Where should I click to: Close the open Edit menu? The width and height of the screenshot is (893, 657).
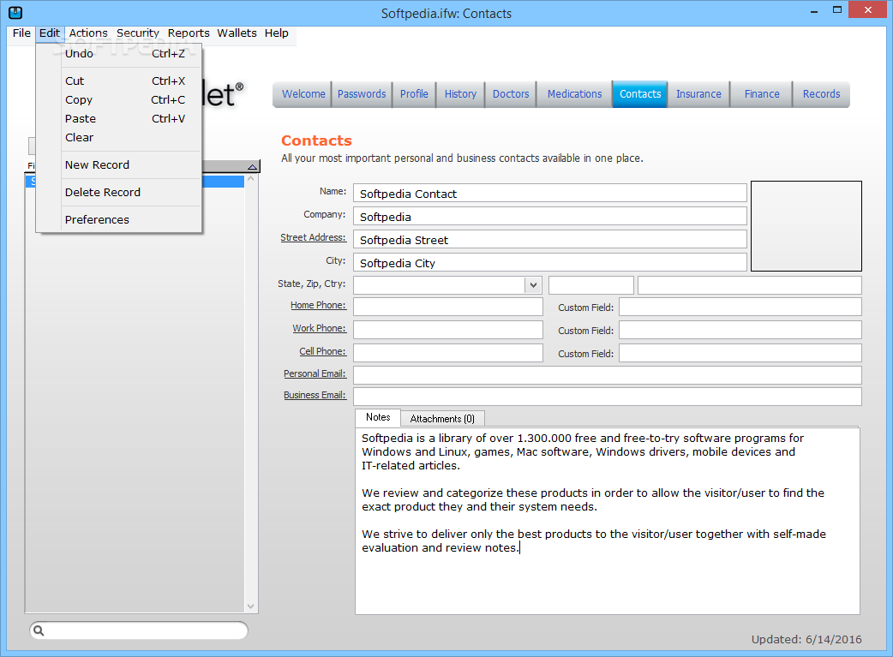click(x=50, y=33)
